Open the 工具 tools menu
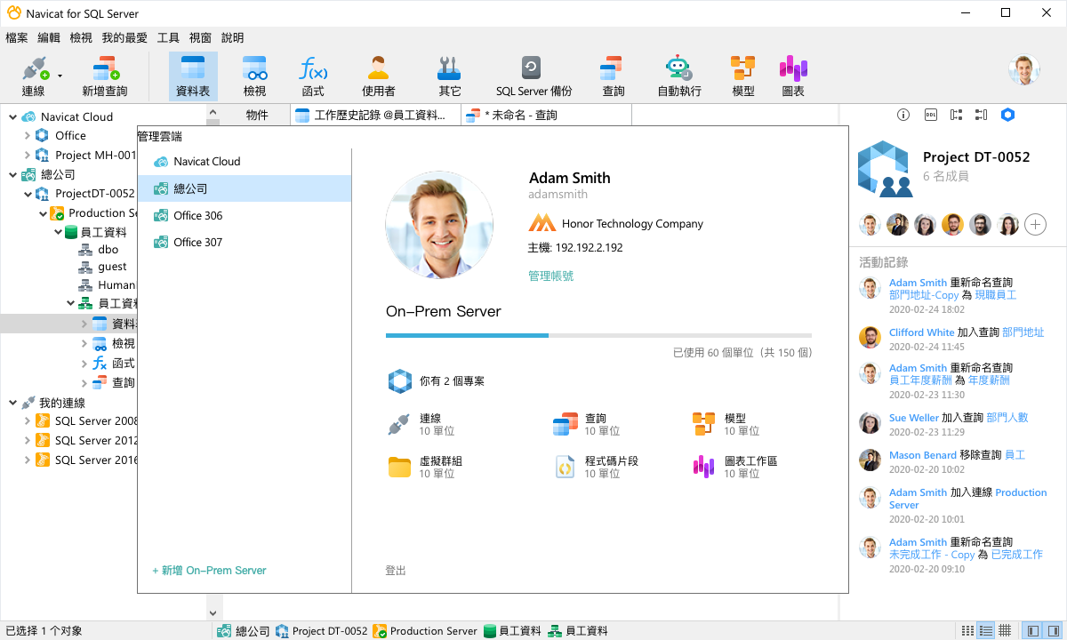1067x640 pixels. 168,38
